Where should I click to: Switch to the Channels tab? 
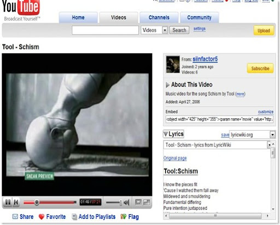pos(159,17)
